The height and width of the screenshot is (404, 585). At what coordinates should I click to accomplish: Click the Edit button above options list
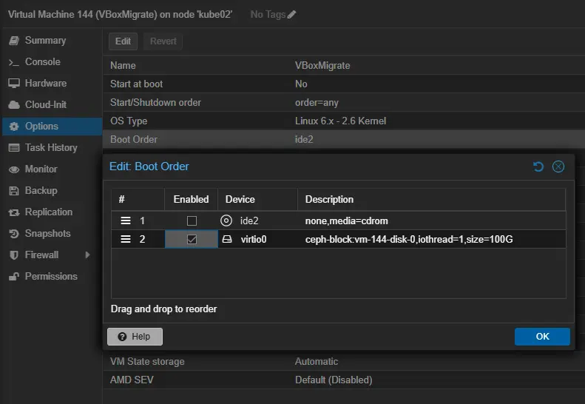[123, 41]
